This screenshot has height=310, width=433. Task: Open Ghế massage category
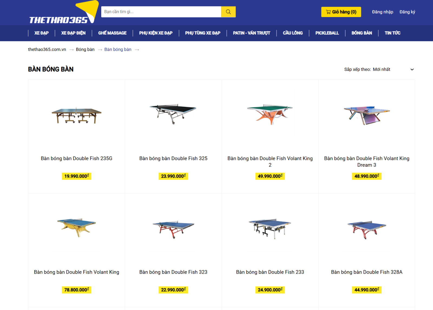click(112, 33)
